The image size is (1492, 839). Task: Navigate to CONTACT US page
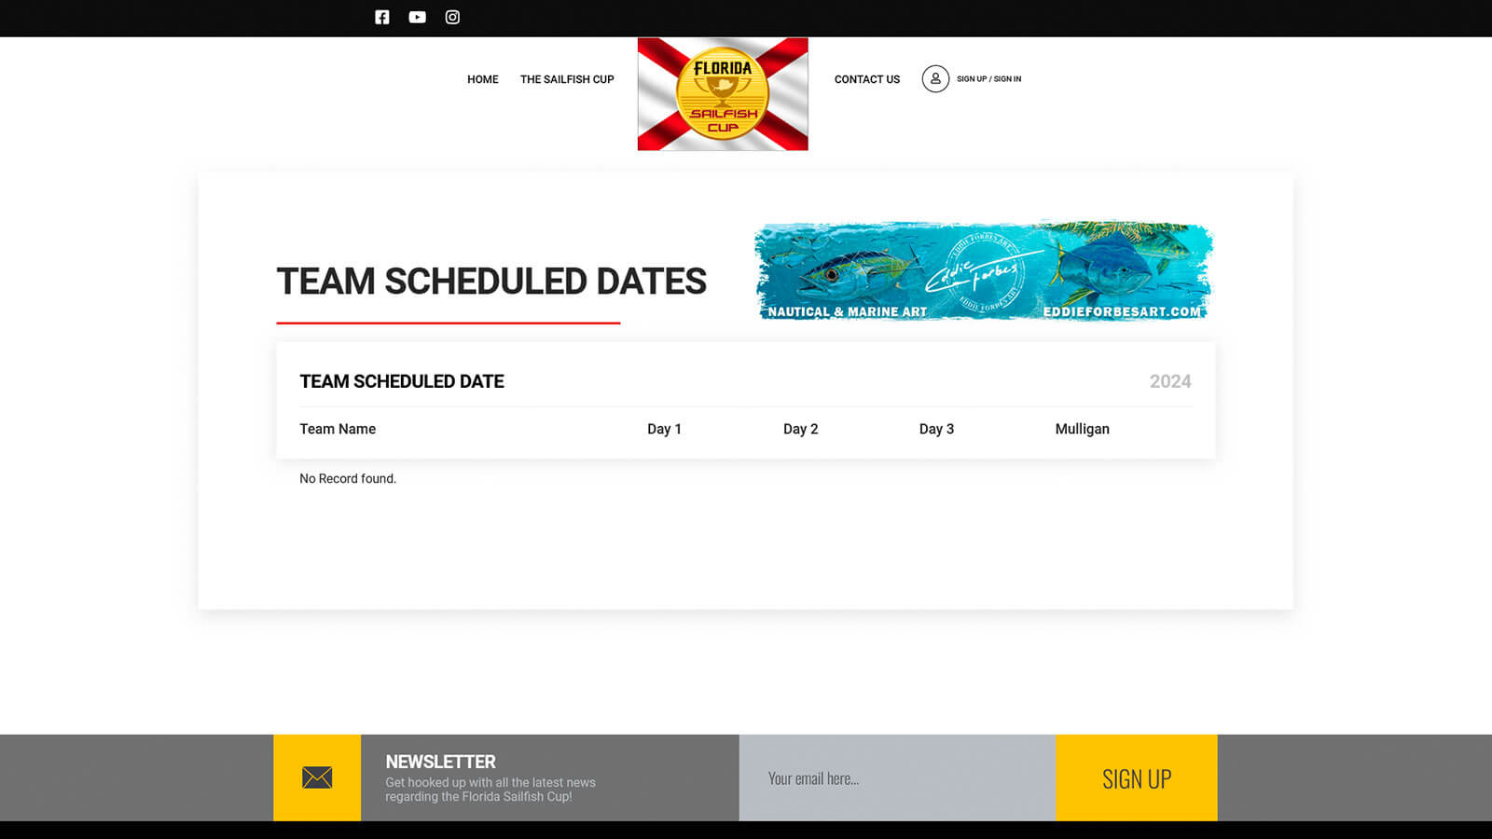point(866,79)
